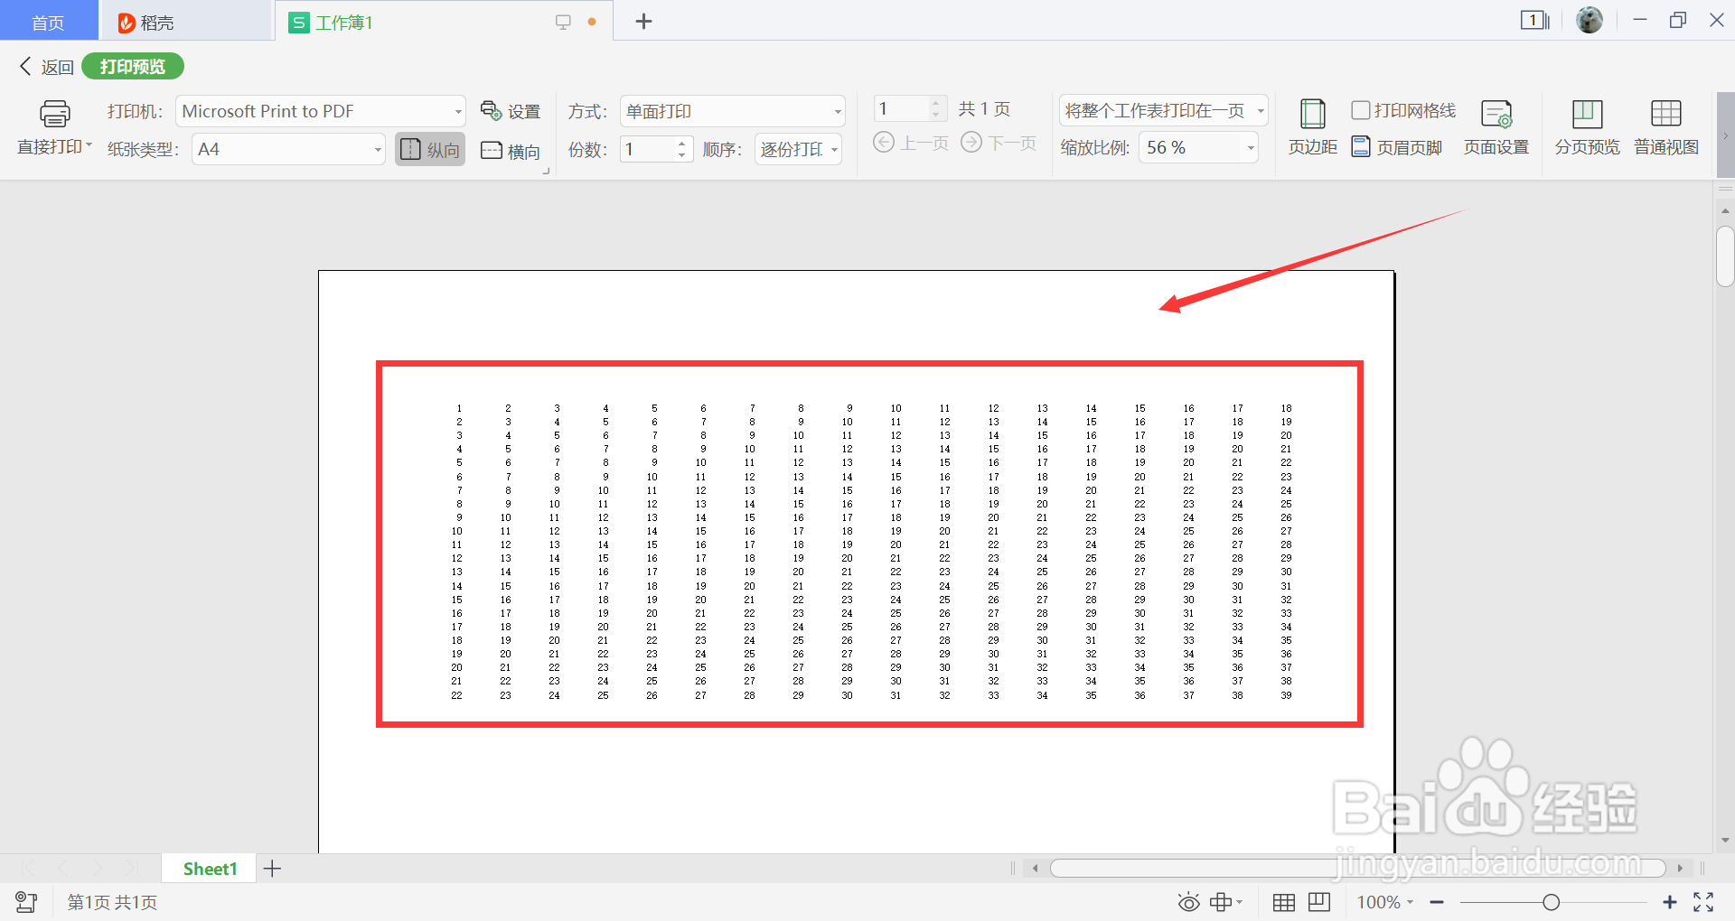This screenshot has height=921, width=1735.
Task: Expand print settings dialog launcher corner
Action: (546, 172)
